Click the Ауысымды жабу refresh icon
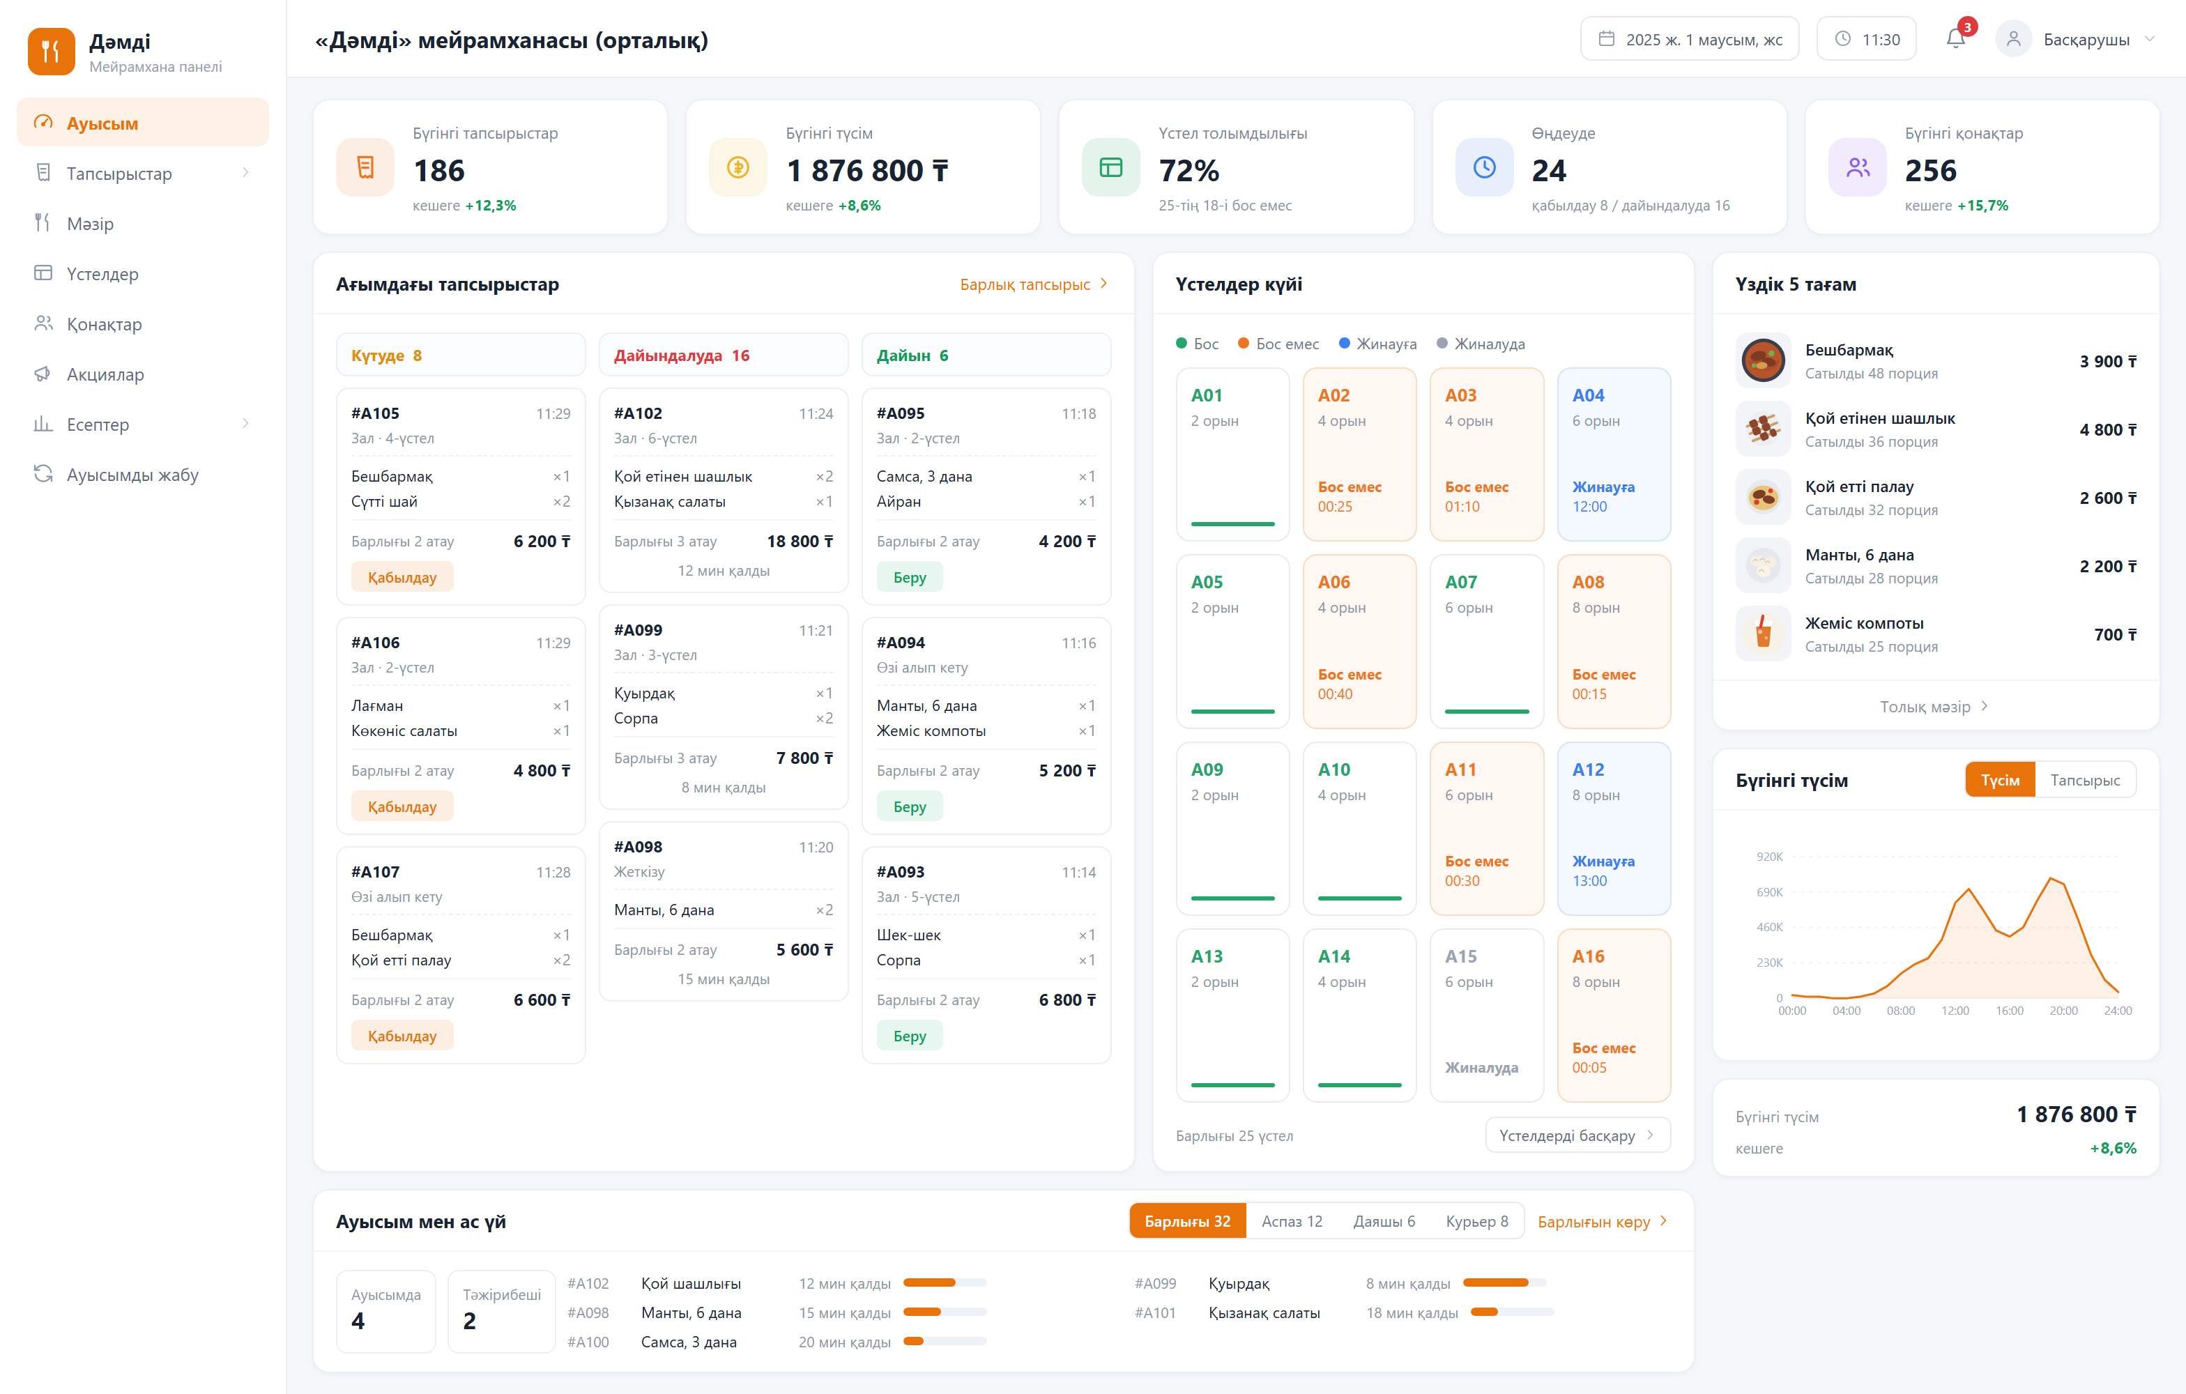 click(43, 475)
